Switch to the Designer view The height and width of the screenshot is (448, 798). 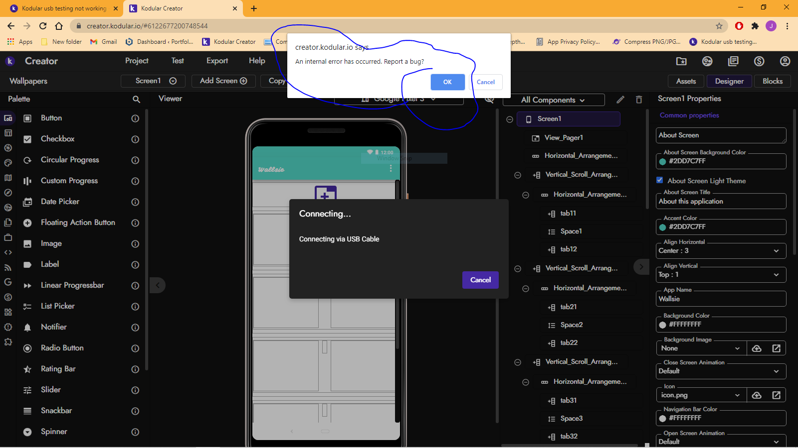729,81
